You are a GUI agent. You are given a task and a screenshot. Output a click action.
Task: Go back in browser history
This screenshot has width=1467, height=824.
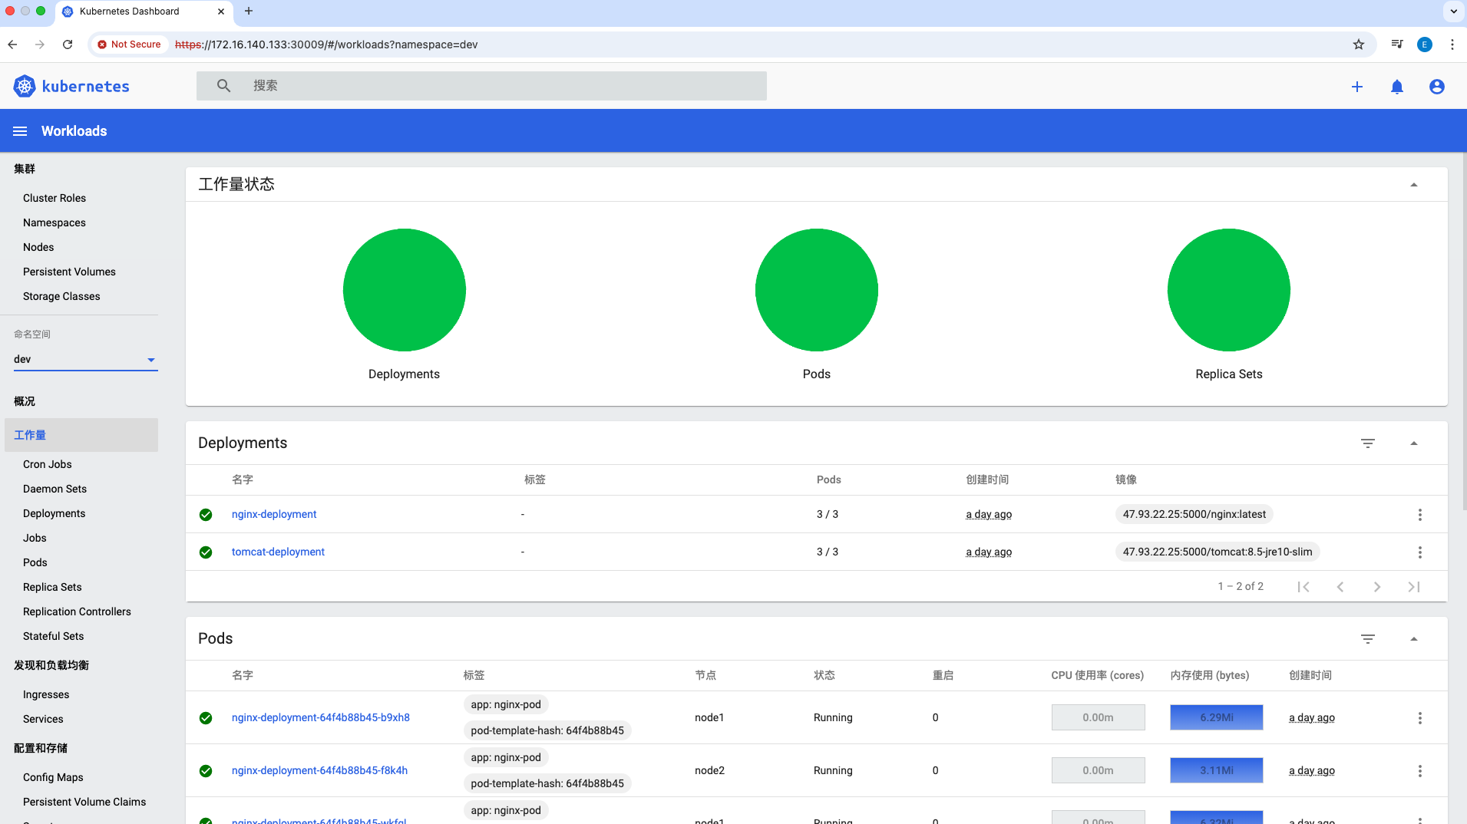(12, 44)
